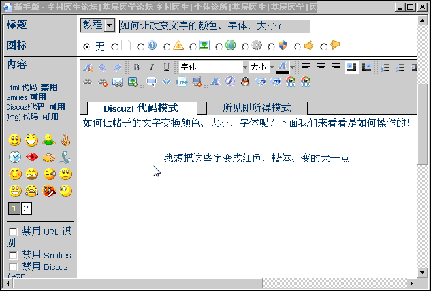Click the italic formatting icon
Viewport: 431px width, 291px height.
tap(152, 67)
